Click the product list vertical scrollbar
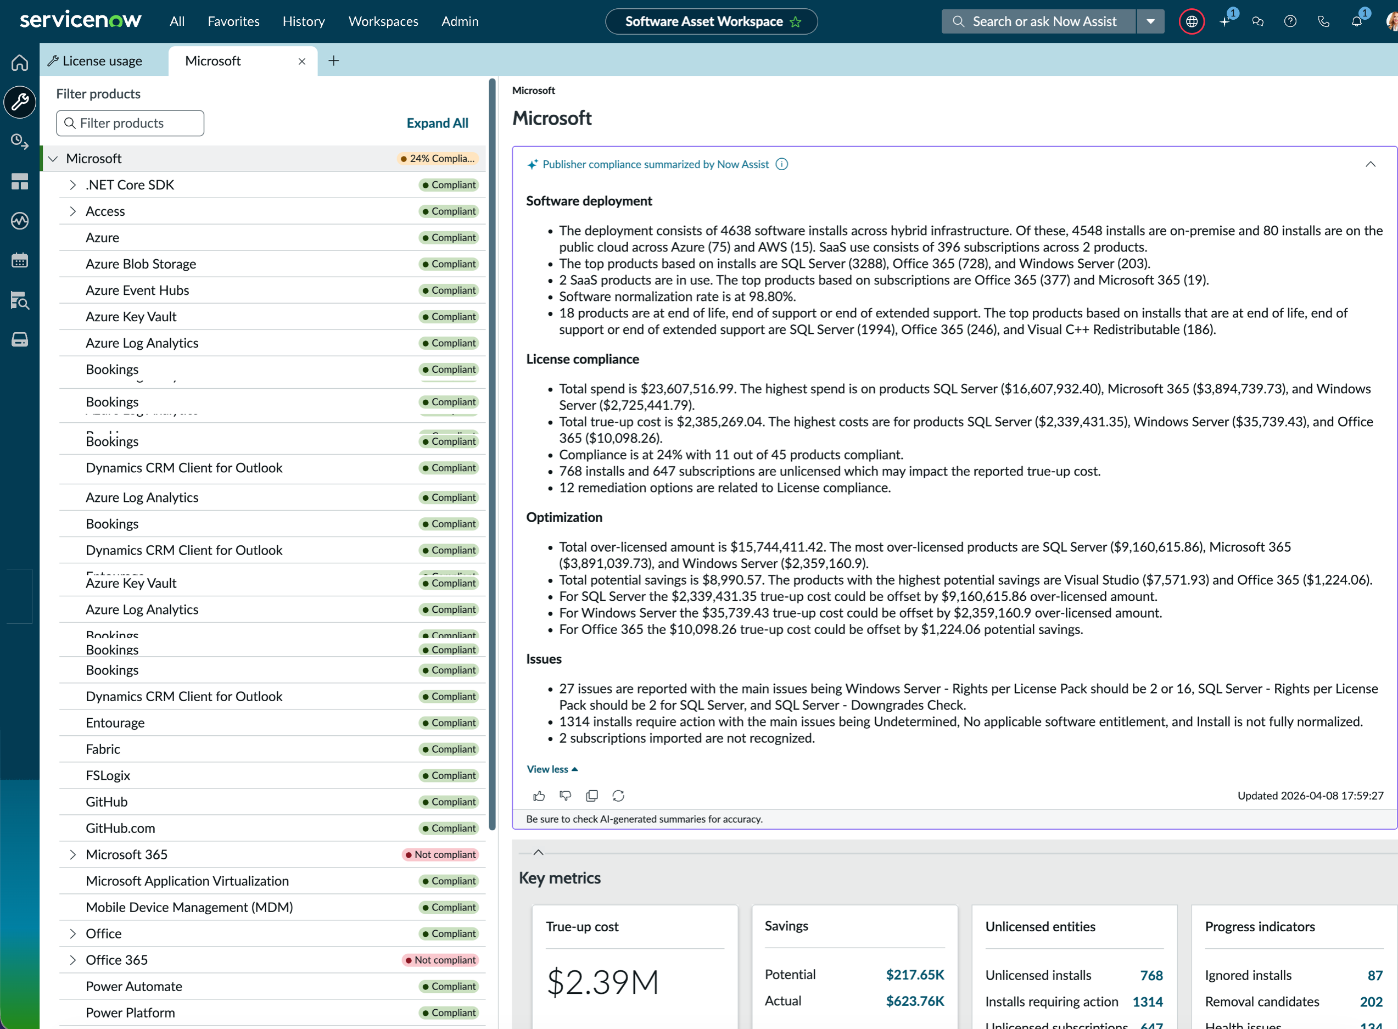The height and width of the screenshot is (1029, 1398). (x=493, y=455)
